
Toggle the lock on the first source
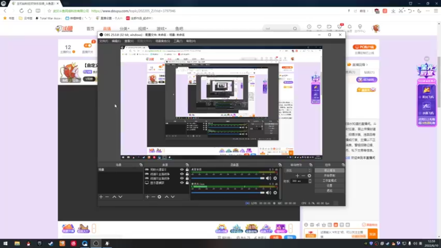tap(187, 170)
